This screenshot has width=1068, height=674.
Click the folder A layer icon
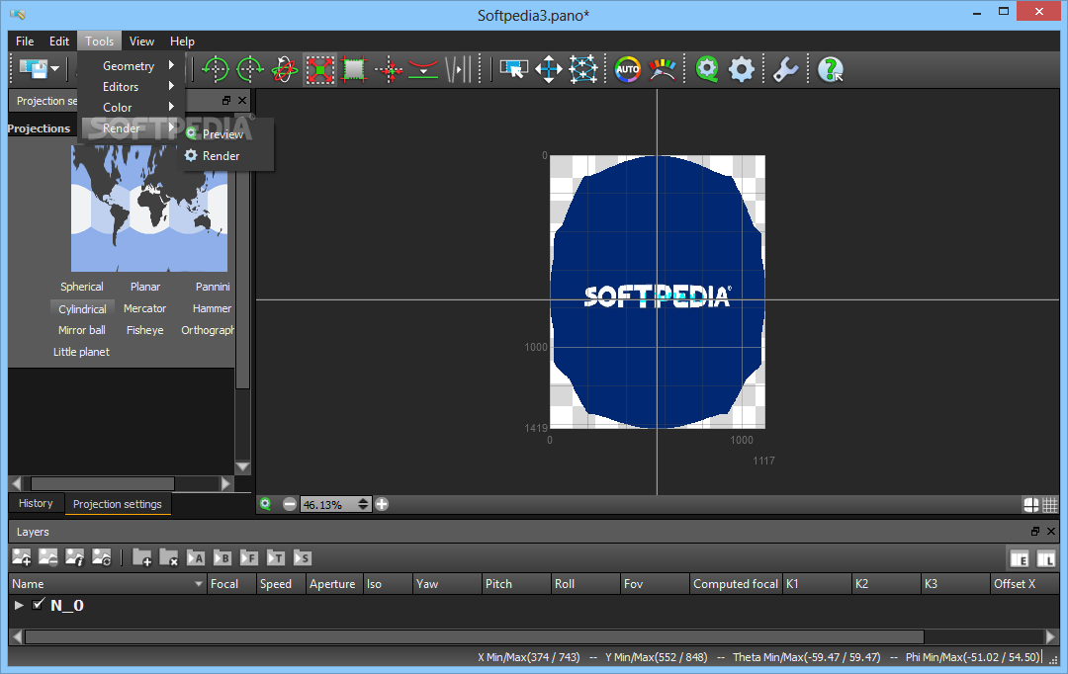196,557
